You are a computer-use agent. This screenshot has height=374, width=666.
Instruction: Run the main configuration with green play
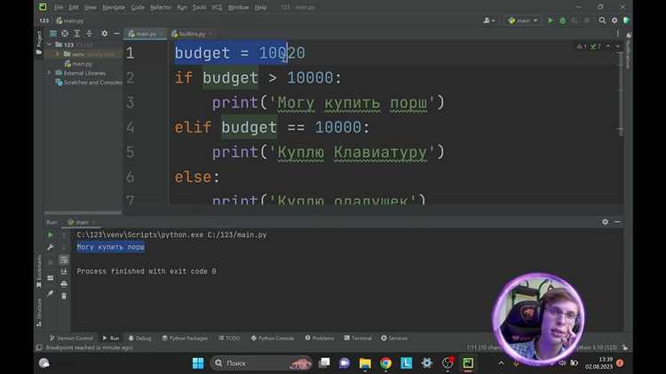tap(551, 20)
